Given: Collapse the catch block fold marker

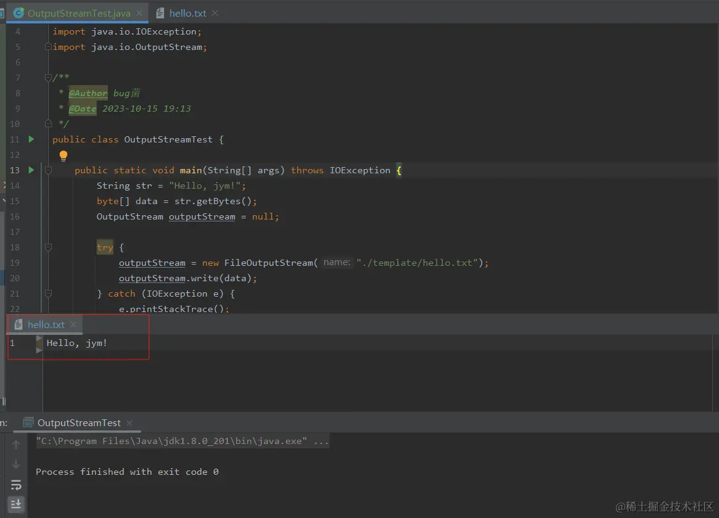Looking at the screenshot, I should pyautogui.click(x=48, y=294).
